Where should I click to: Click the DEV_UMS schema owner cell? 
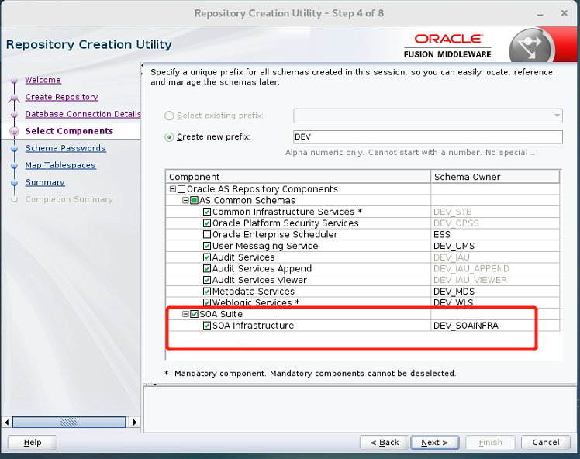coord(495,246)
